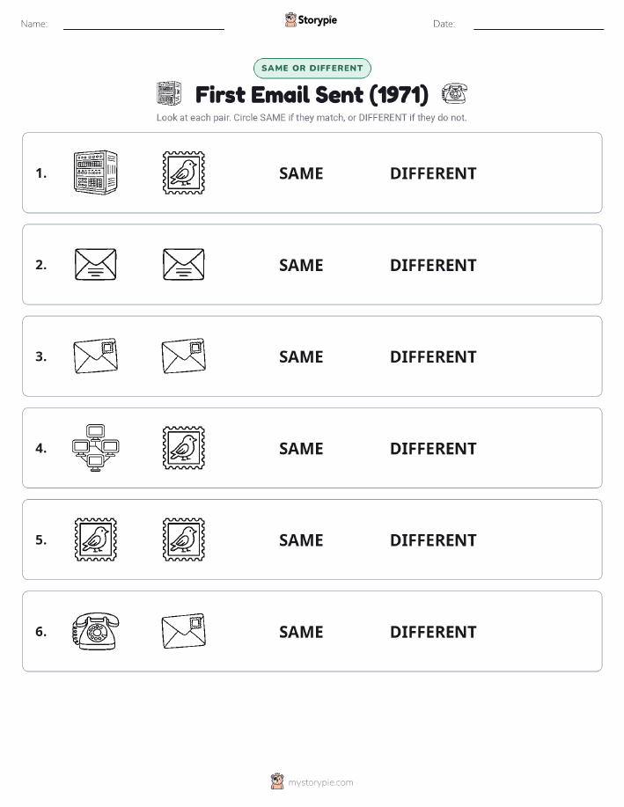The height and width of the screenshot is (807, 624).
Task: Click the SAME OR DIFFERENT badge
Action: (x=312, y=68)
